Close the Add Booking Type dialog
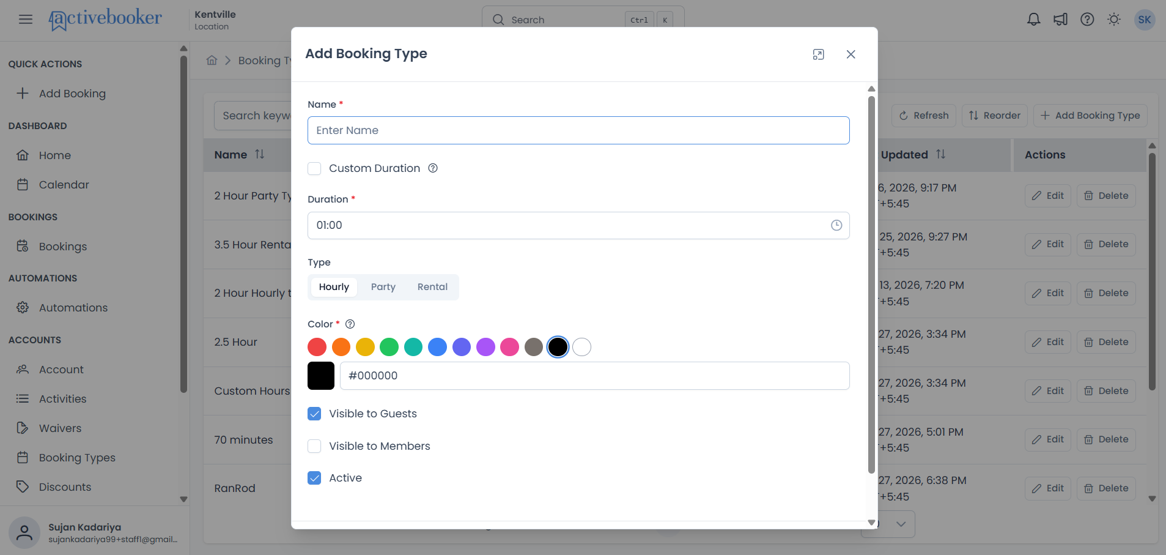This screenshot has height=555, width=1166. [x=851, y=54]
